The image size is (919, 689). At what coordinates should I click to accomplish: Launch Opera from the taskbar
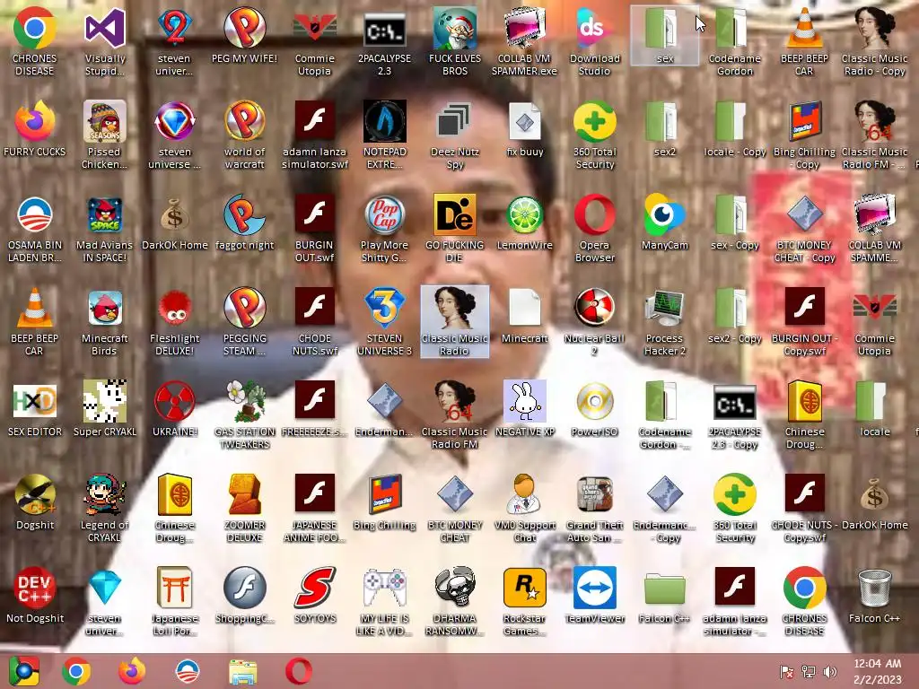click(x=298, y=671)
